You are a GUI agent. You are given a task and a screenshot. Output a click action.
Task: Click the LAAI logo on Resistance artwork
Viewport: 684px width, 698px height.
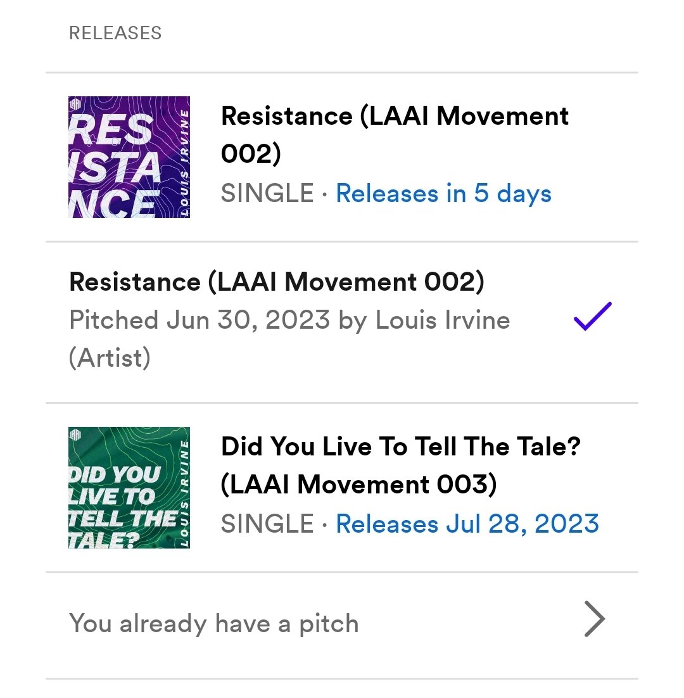pos(75,104)
